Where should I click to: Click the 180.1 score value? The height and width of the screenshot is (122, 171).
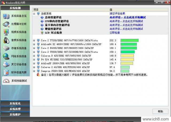click(x=113, y=48)
